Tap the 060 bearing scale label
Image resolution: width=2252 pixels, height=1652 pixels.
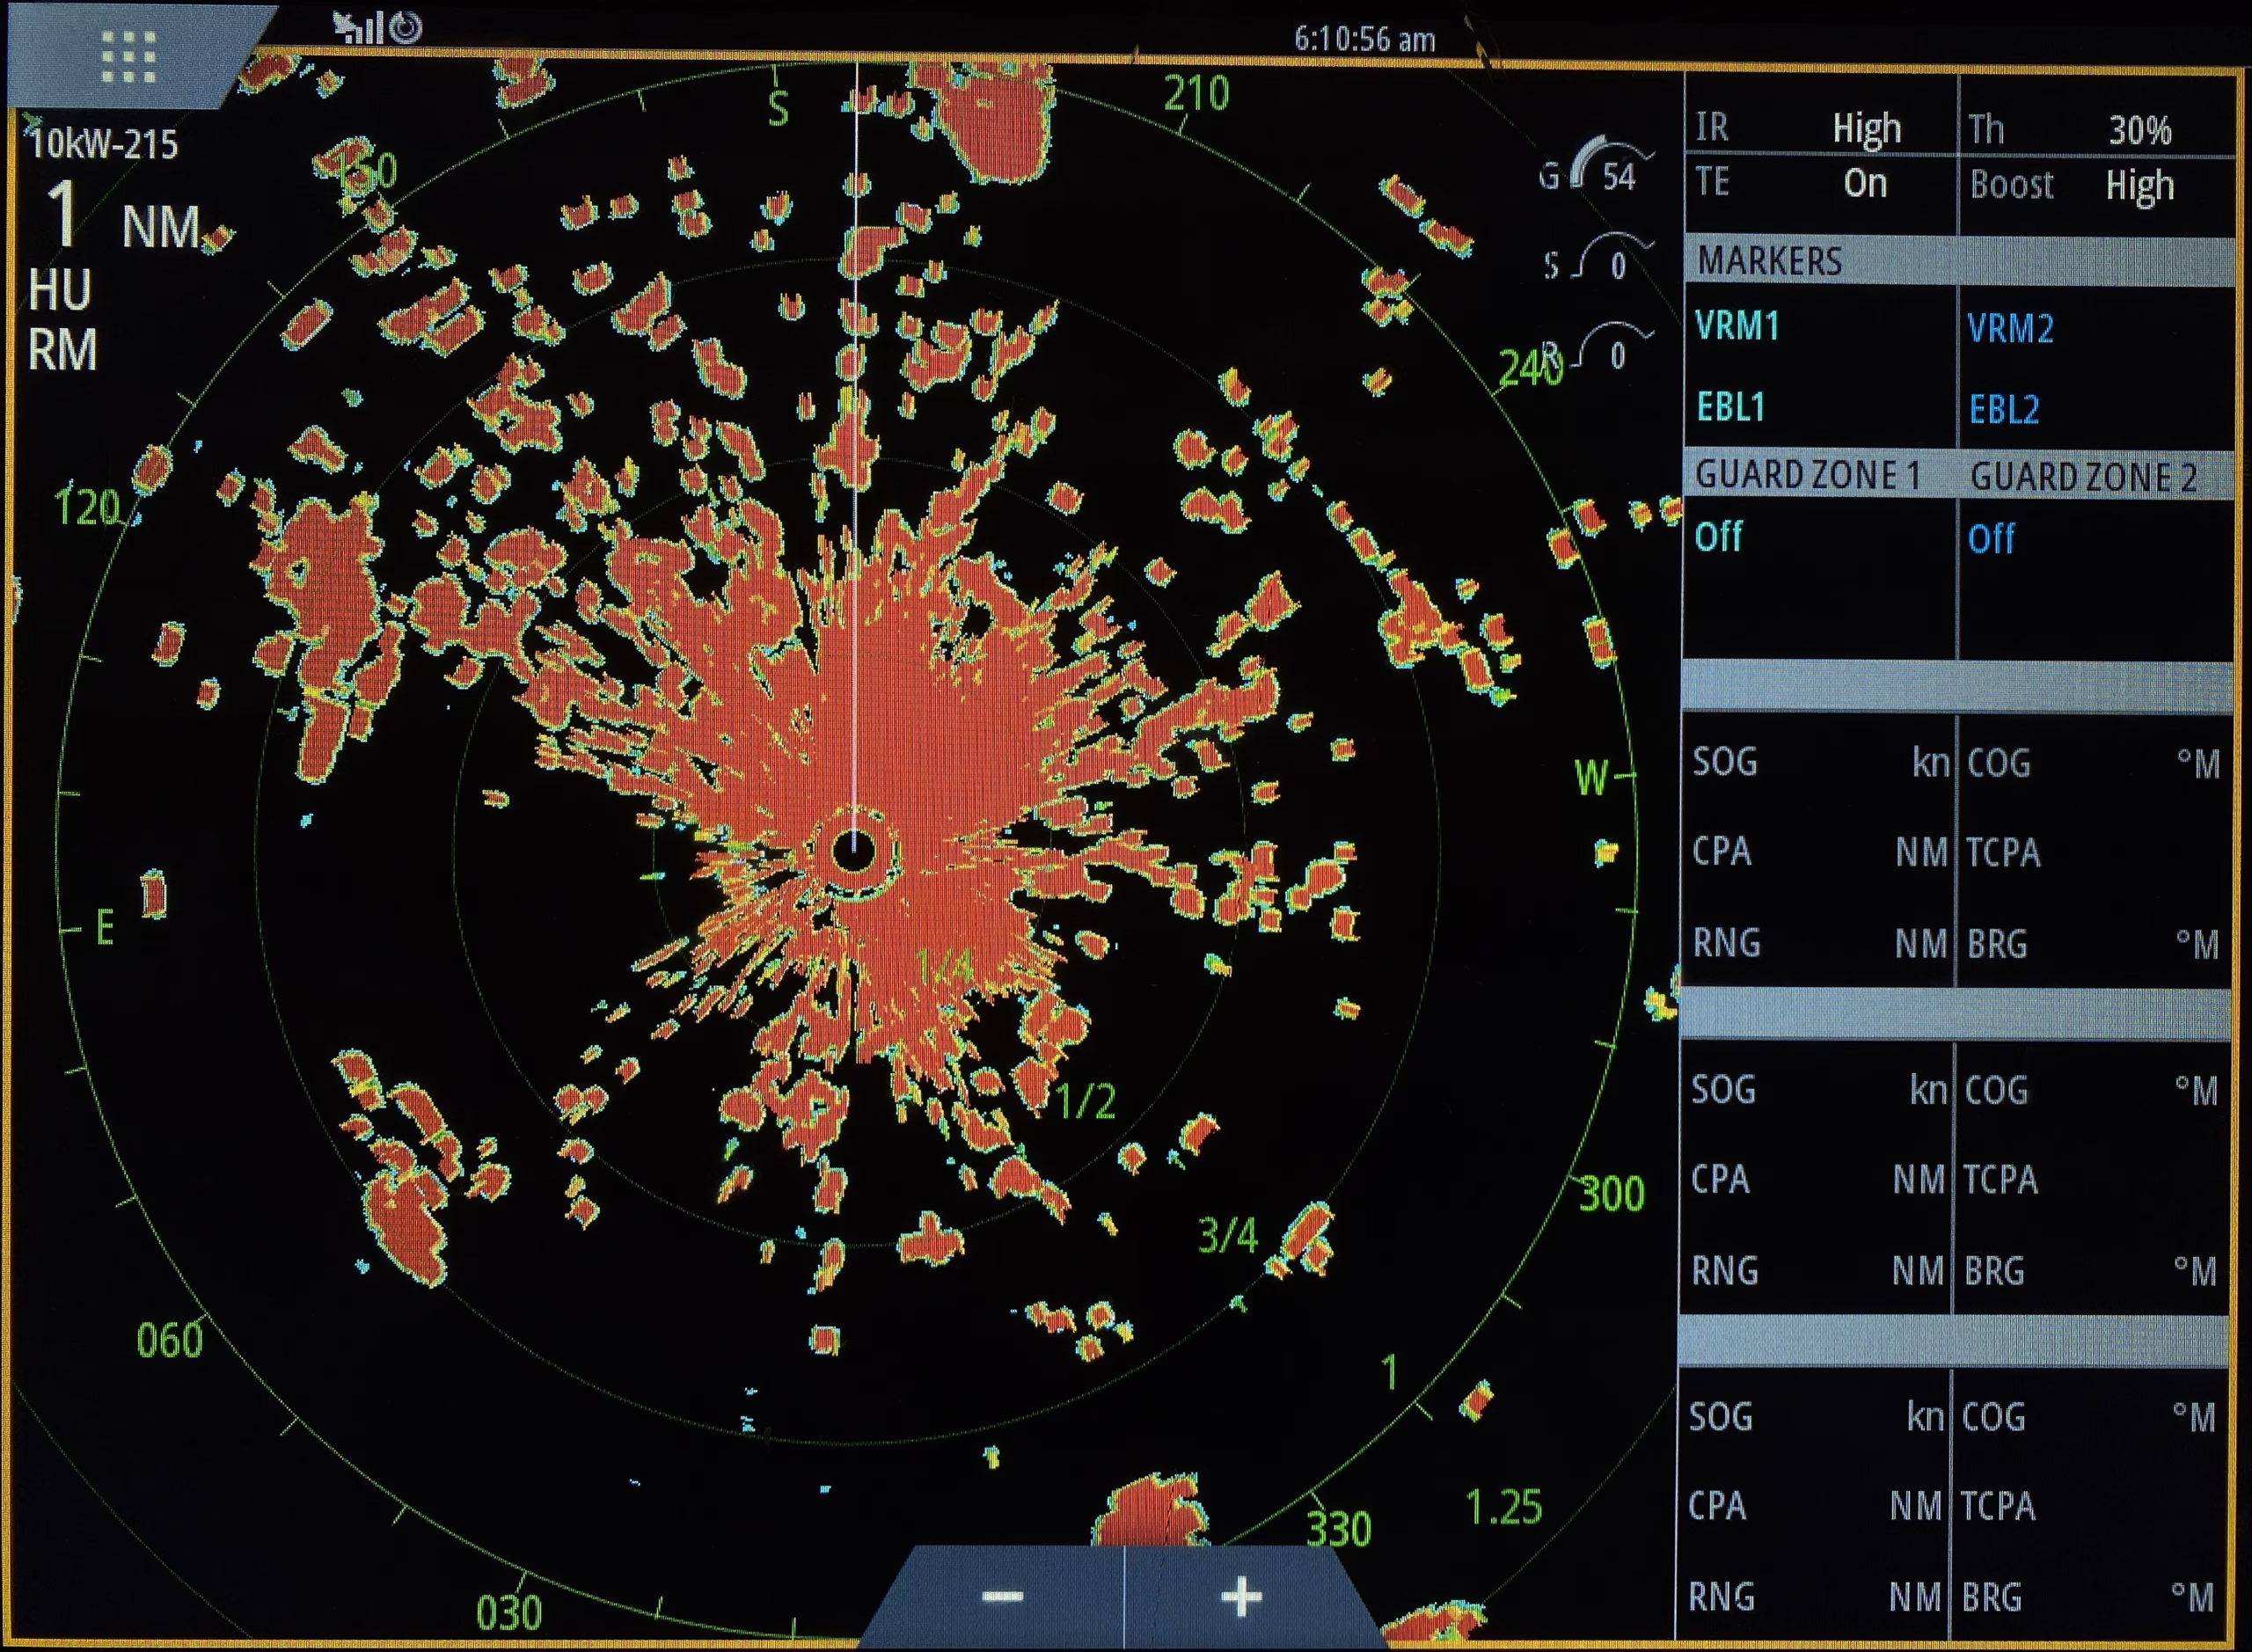tap(170, 1341)
